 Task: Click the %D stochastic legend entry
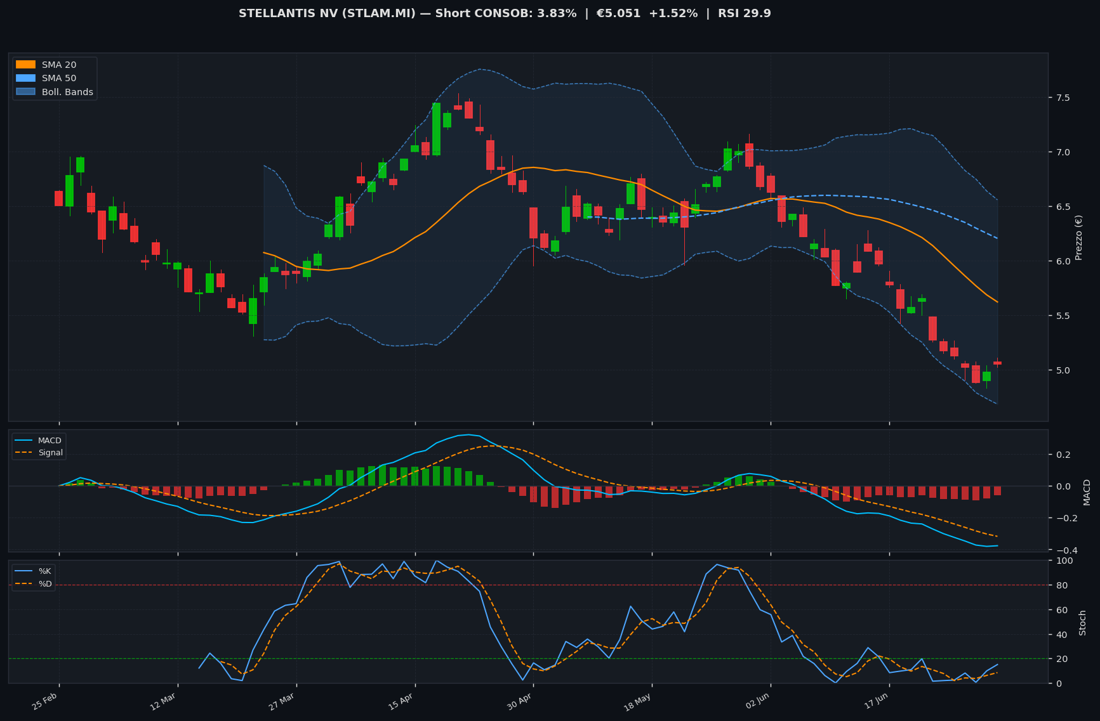34,583
